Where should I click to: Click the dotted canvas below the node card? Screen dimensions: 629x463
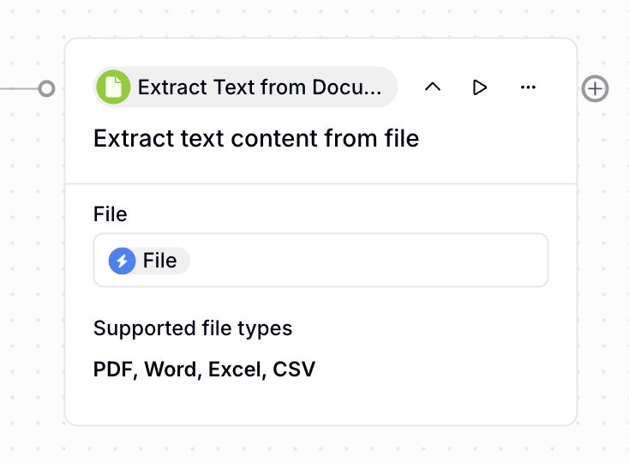point(320,446)
